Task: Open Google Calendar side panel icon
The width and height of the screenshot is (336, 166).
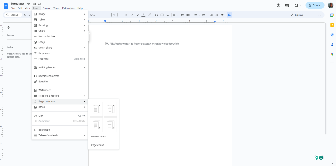Action: (x=332, y=15)
